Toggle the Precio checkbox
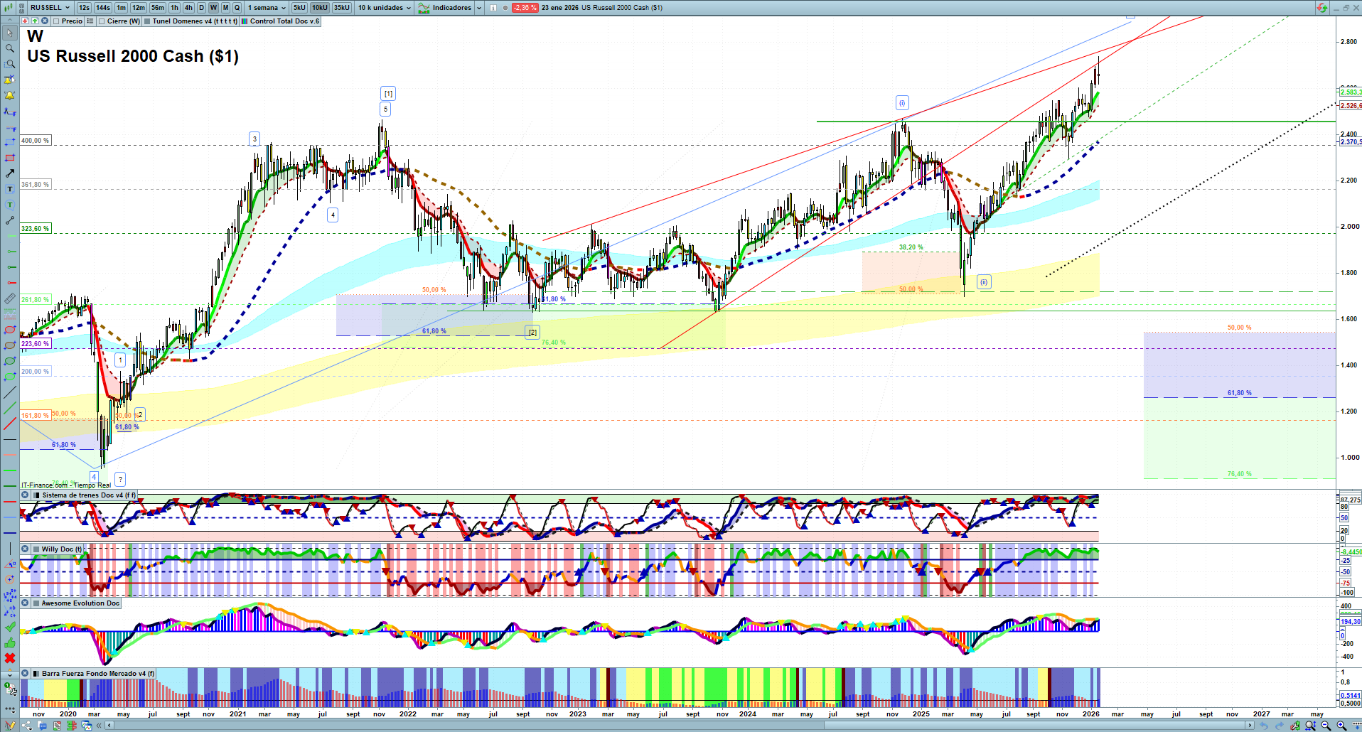1362x732 pixels. click(x=56, y=21)
